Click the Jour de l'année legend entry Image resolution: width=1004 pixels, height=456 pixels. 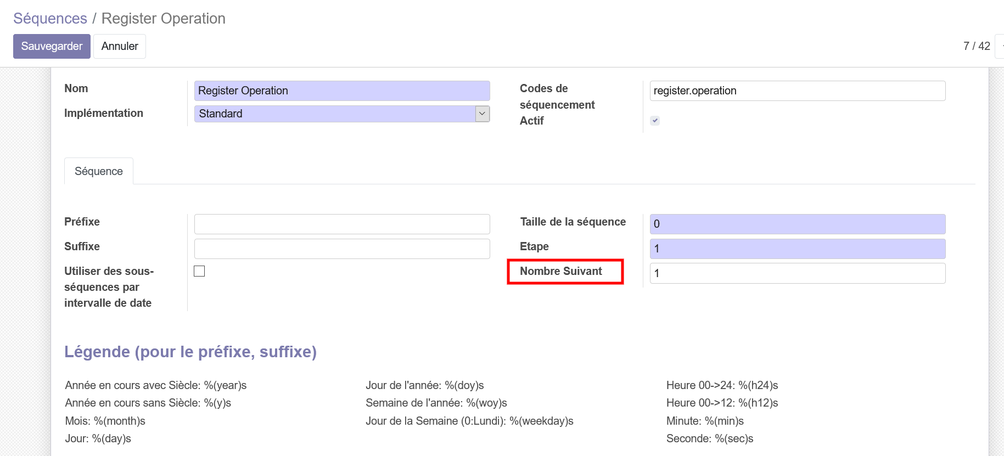click(425, 385)
